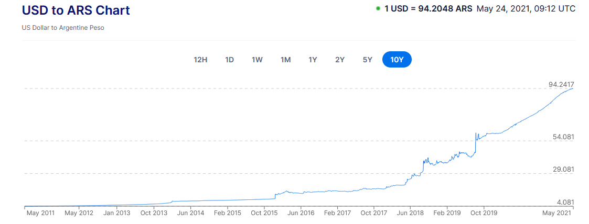Select the 12H time range
The image size is (589, 224).
click(200, 60)
